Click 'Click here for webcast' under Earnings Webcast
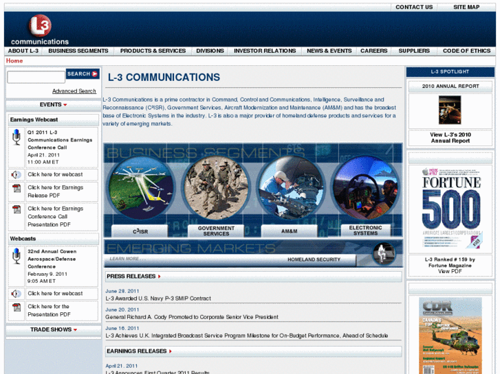 tap(55, 174)
